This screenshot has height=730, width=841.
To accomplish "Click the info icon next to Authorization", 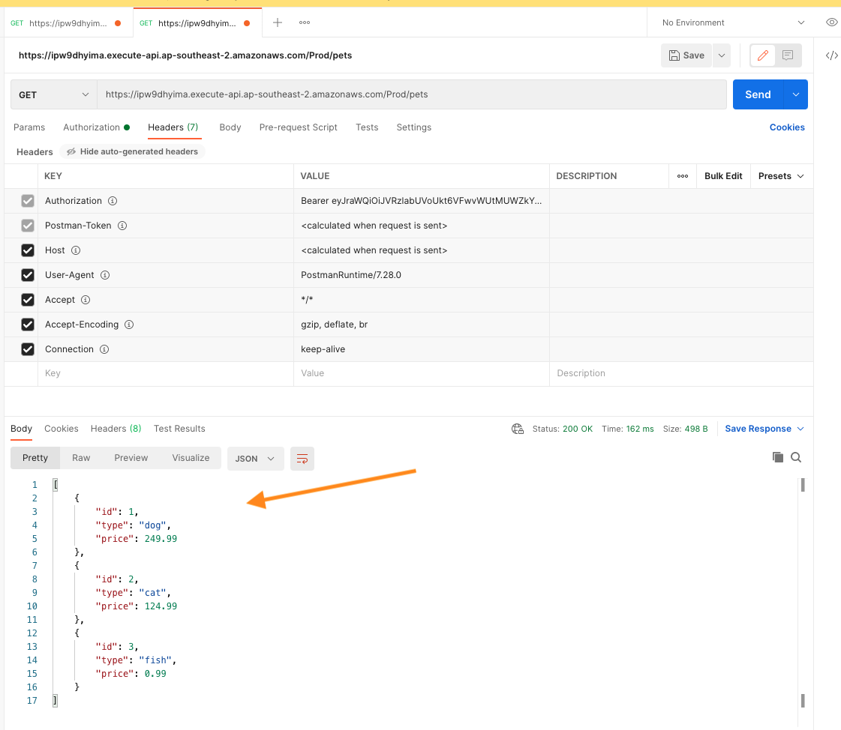I will [113, 201].
